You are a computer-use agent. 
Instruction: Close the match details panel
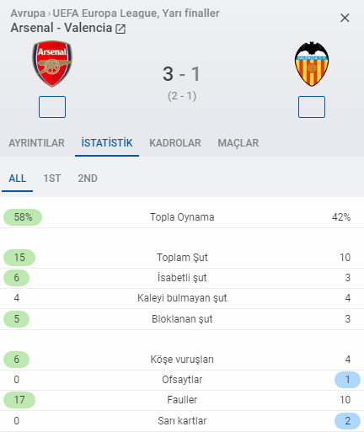point(345,18)
